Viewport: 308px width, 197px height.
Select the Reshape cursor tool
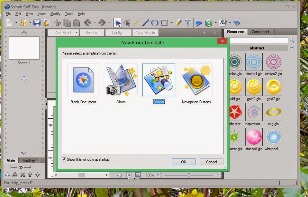click(127, 23)
